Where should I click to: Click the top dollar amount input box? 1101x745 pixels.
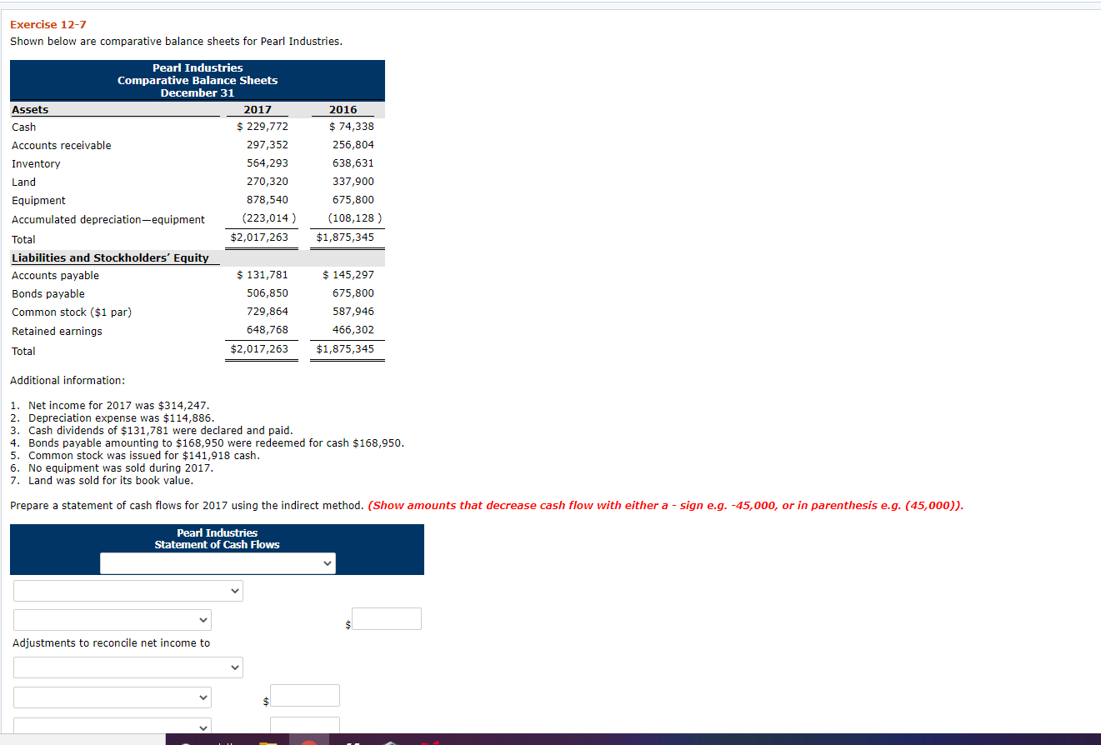pos(387,618)
